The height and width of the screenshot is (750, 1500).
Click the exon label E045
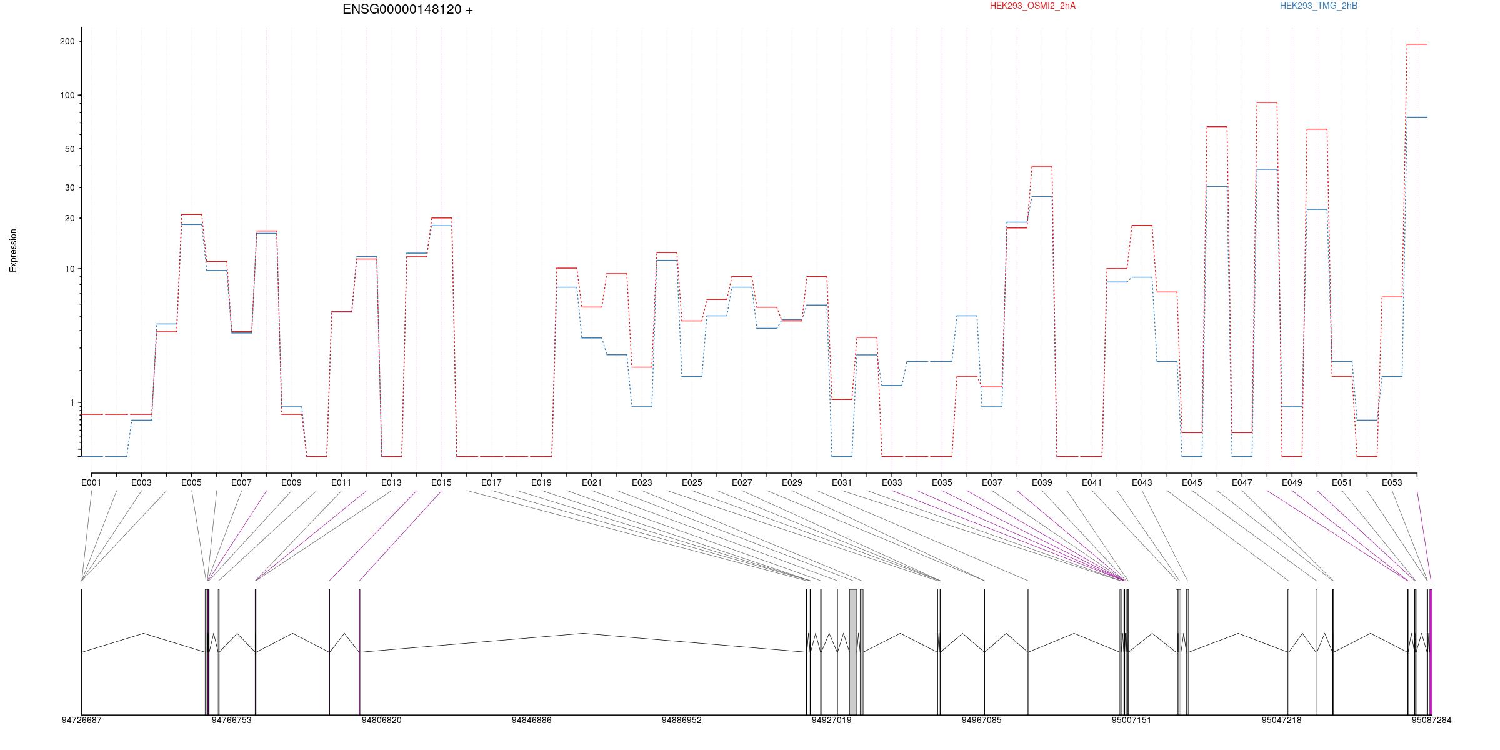(x=1192, y=482)
